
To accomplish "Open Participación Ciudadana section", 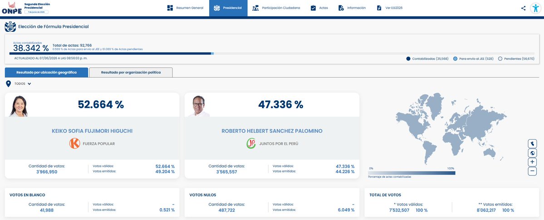I will pyautogui.click(x=276, y=8).
